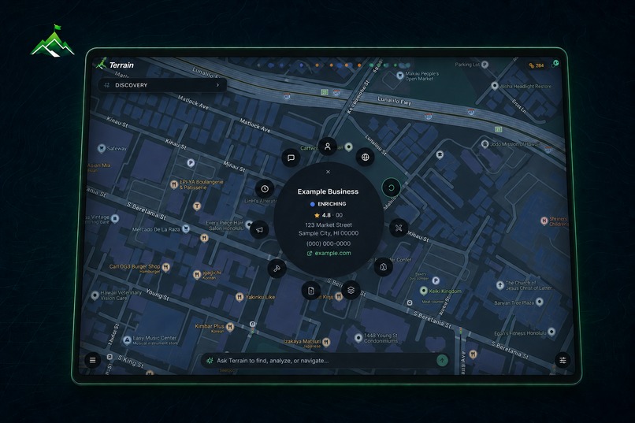635x423 pixels.
Task: Click the stacked layers icon below the card
Action: point(351,290)
